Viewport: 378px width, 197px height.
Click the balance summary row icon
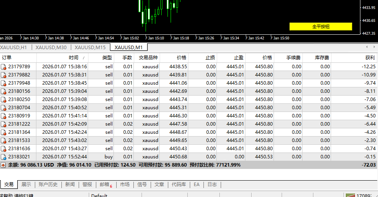[x=3, y=165]
